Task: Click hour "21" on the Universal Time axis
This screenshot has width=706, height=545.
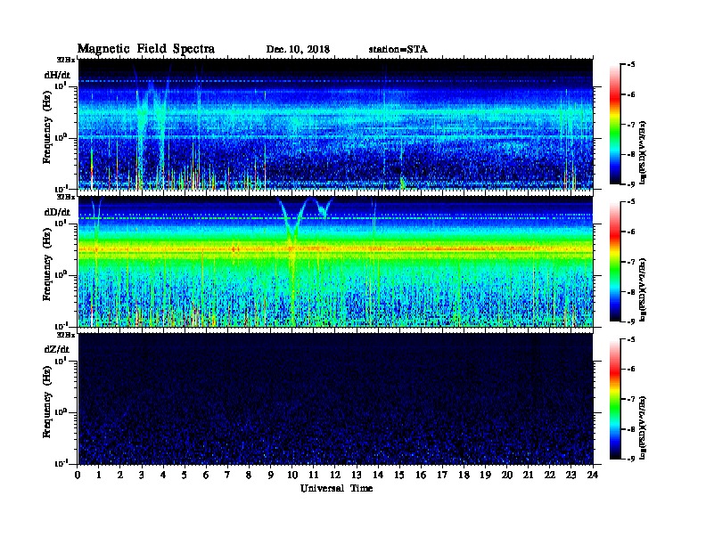Action: [x=528, y=476]
